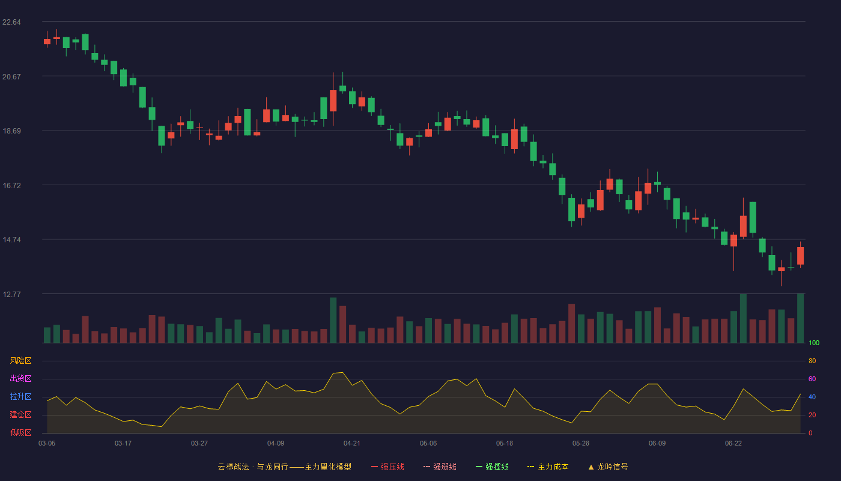
Task: Toggle the 主力成本 legend series
Action: pyautogui.click(x=548, y=467)
